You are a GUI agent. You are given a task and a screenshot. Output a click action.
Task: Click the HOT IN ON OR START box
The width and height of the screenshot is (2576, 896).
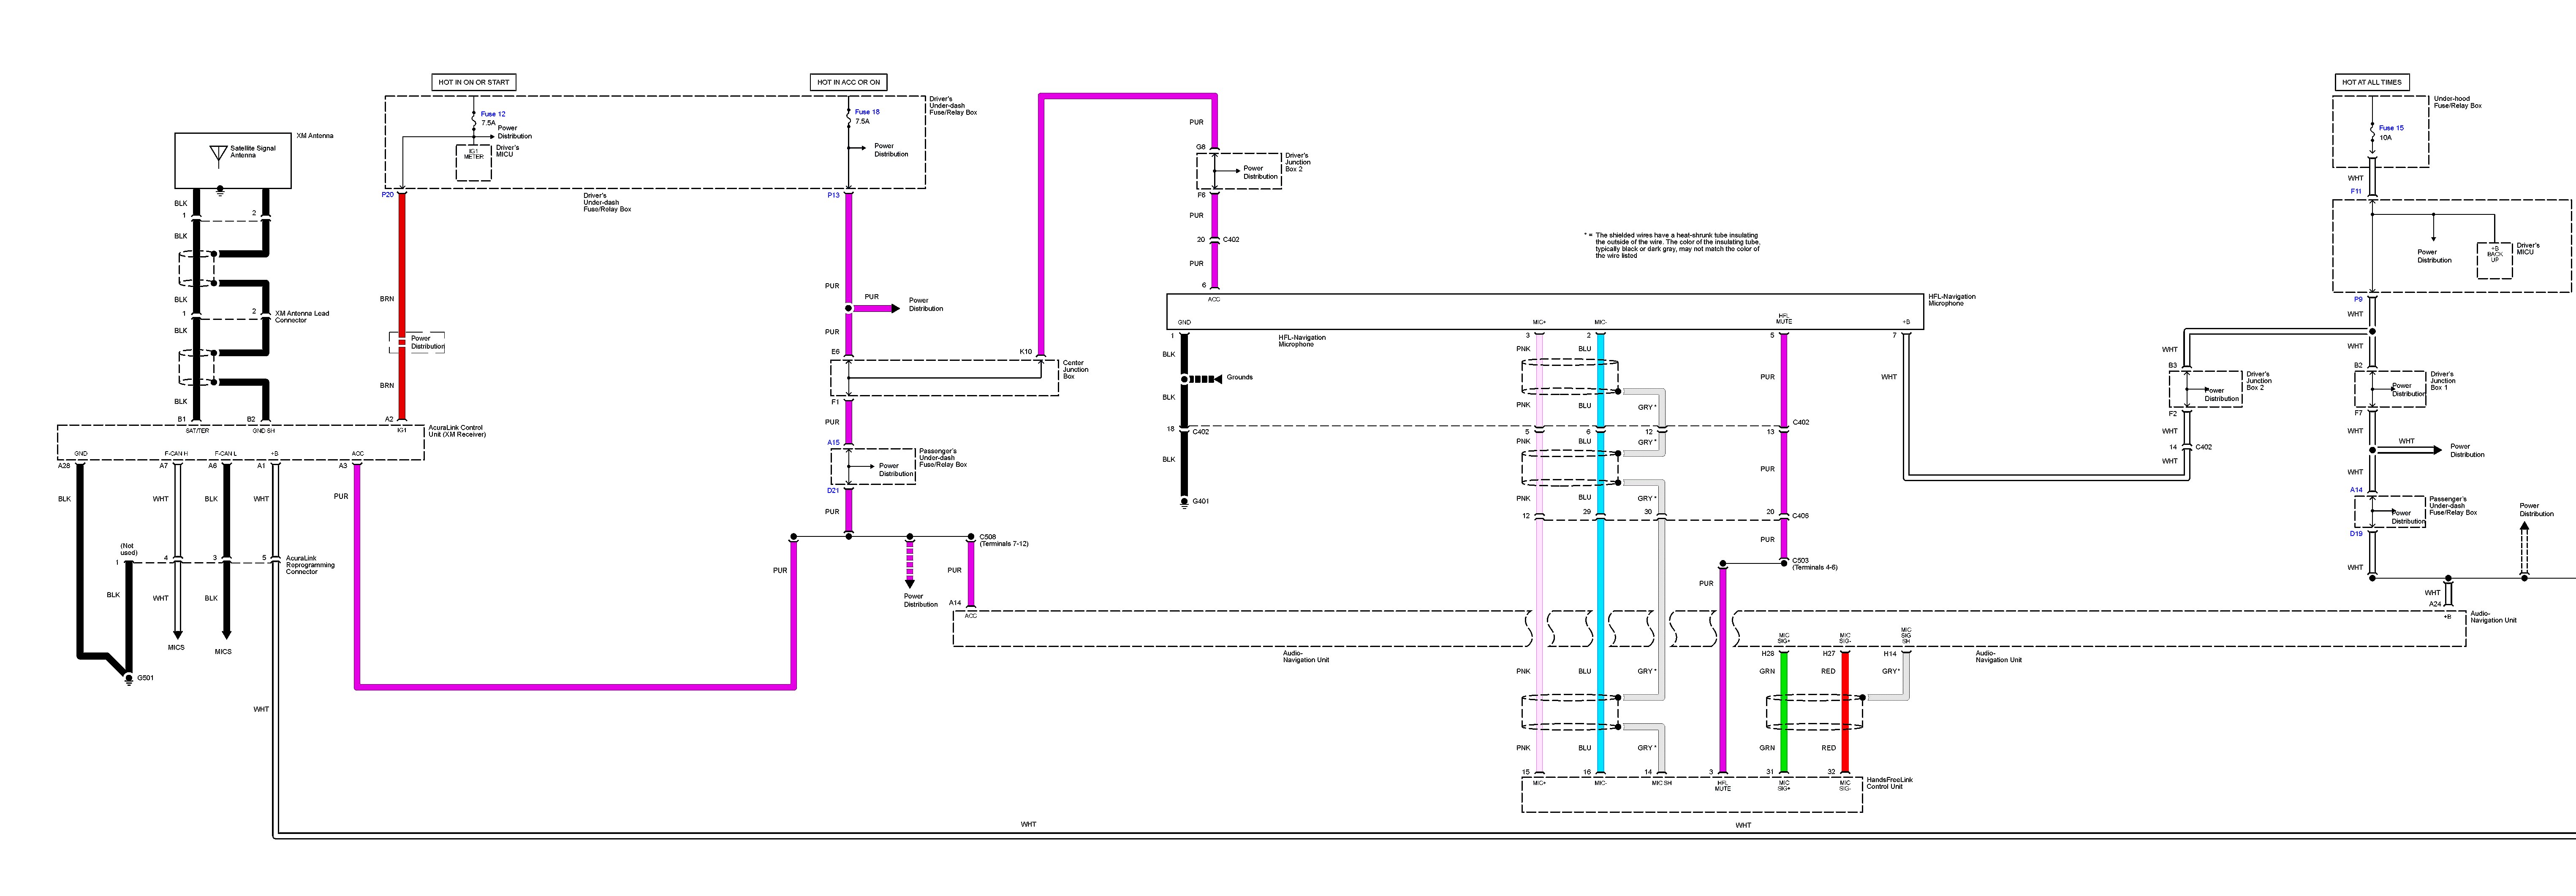click(x=473, y=82)
